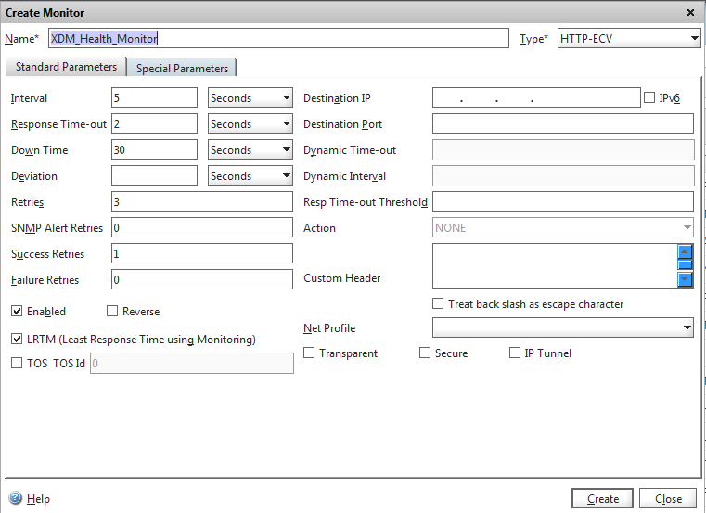Viewport: 706px width, 513px height.
Task: Expand the Down Time units dropdown
Action: coord(250,149)
